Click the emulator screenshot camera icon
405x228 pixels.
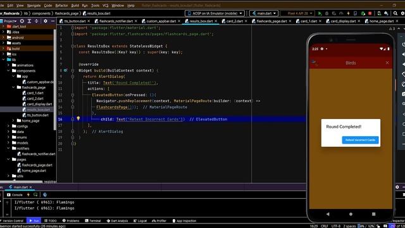point(403,94)
